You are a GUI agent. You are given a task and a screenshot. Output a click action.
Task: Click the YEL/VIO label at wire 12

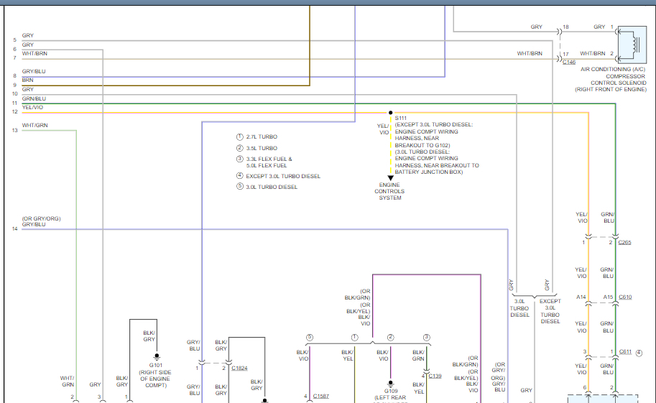[x=33, y=108]
